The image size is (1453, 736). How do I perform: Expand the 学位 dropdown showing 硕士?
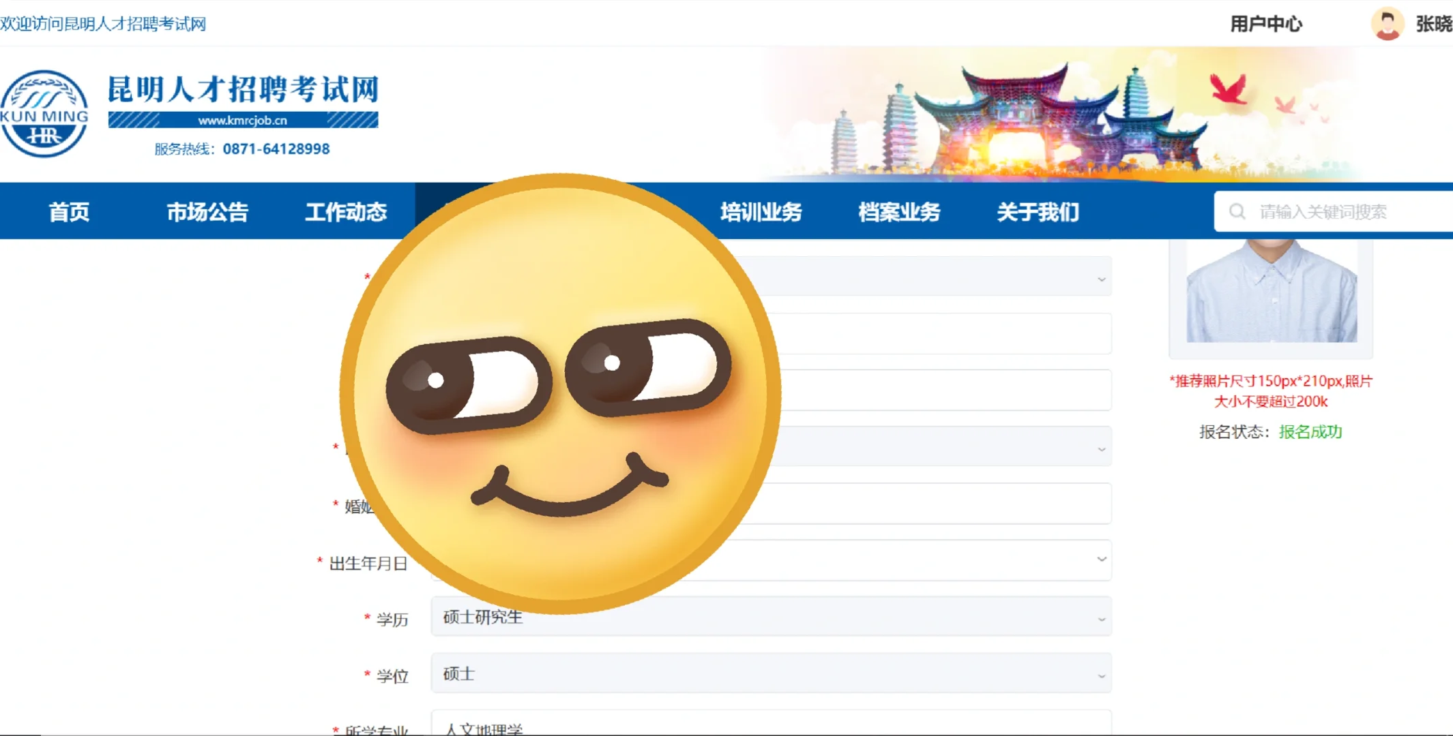pos(771,674)
